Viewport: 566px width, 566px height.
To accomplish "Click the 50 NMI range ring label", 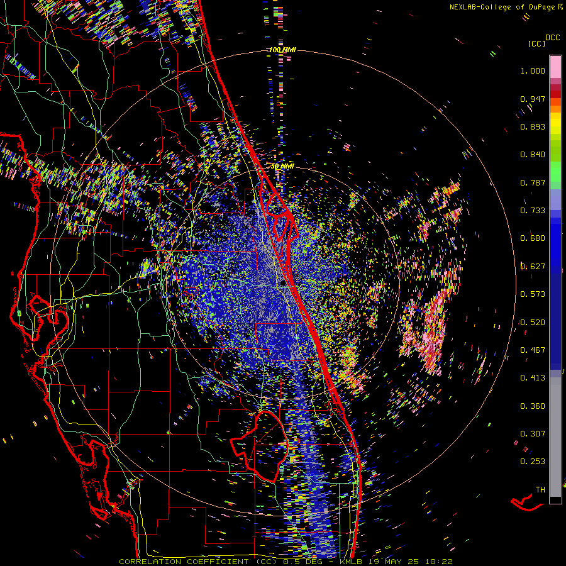I will tap(282, 166).
